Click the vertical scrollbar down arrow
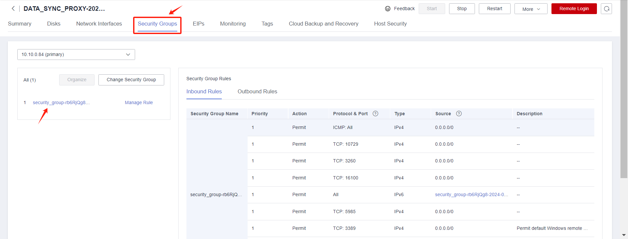 point(624,235)
